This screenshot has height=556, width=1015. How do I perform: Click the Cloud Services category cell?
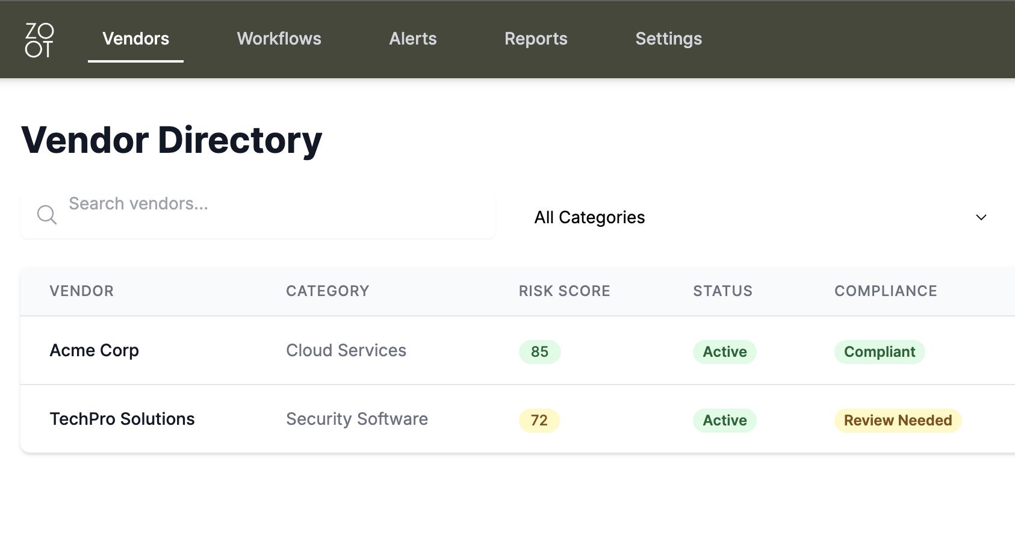pos(346,350)
